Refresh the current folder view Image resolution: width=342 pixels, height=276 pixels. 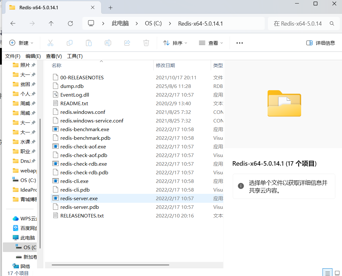pos(70,23)
